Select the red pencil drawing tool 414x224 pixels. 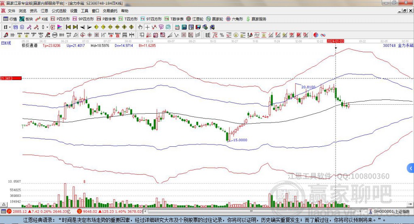click(6, 35)
